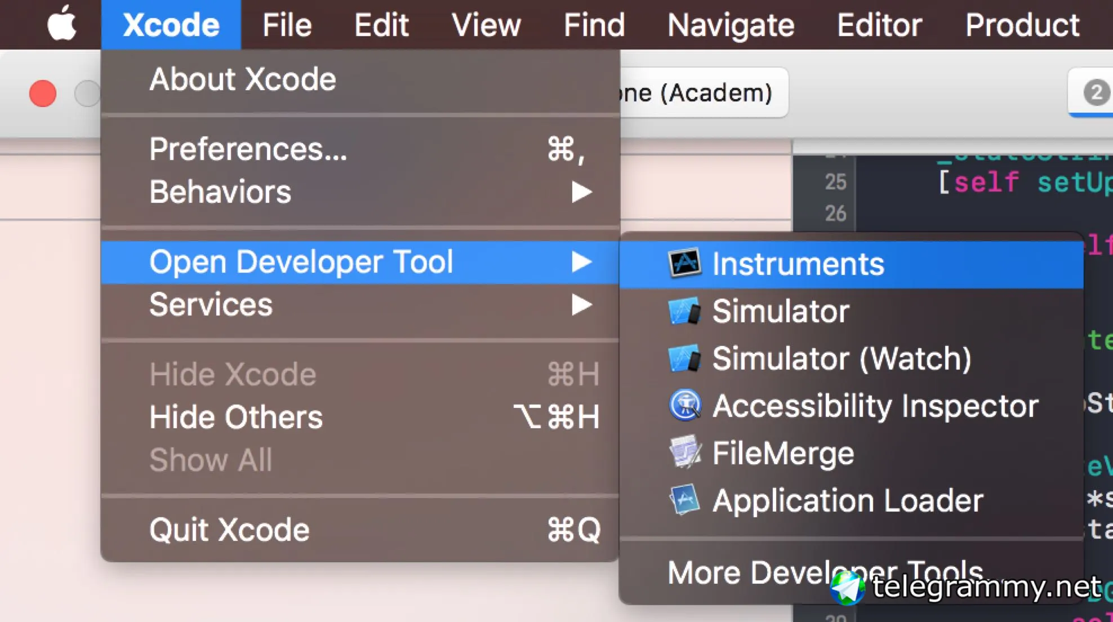Open the File menu
Image resolution: width=1113 pixels, height=622 pixels.
[287, 25]
